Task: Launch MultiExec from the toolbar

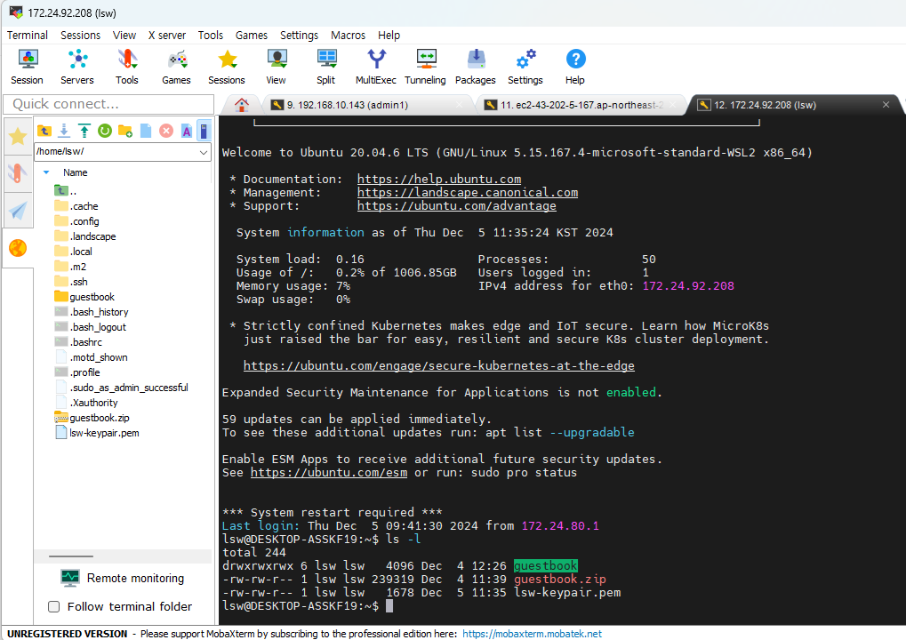Action: [375, 67]
